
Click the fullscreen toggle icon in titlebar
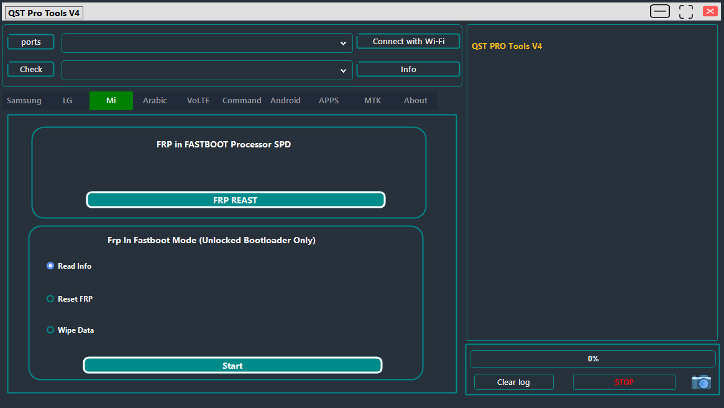[685, 11]
